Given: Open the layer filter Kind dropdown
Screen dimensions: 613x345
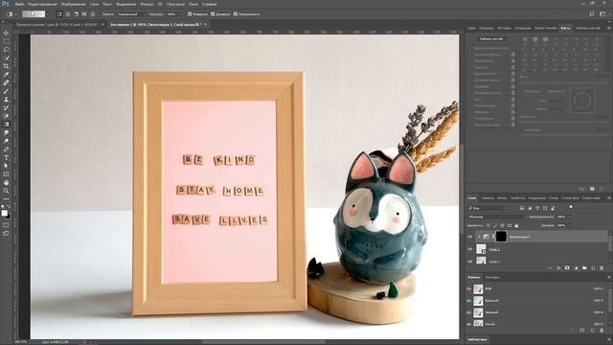Looking at the screenshot, I should [x=488, y=208].
